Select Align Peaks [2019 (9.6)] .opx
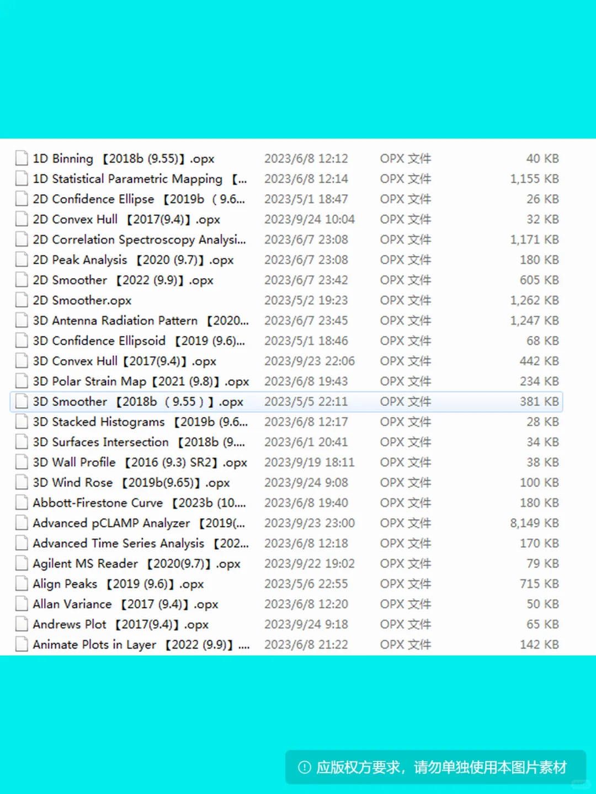 point(118,584)
